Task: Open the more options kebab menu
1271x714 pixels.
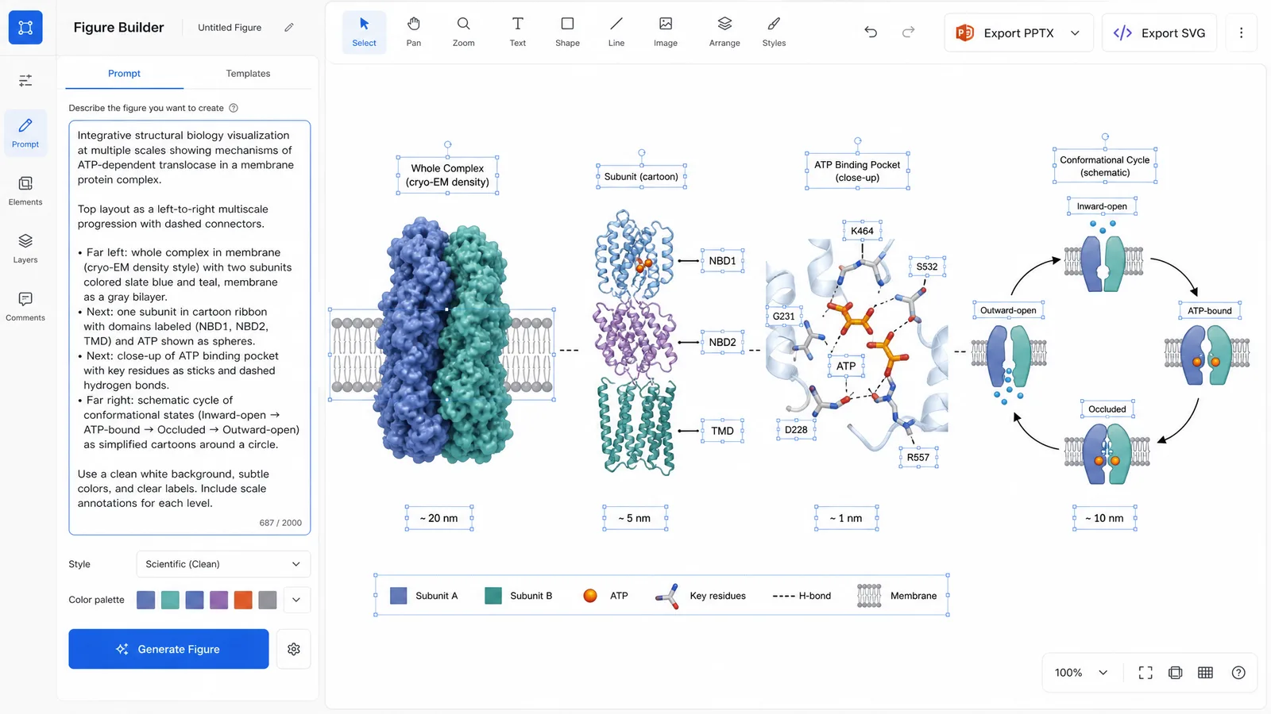Action: (x=1242, y=33)
